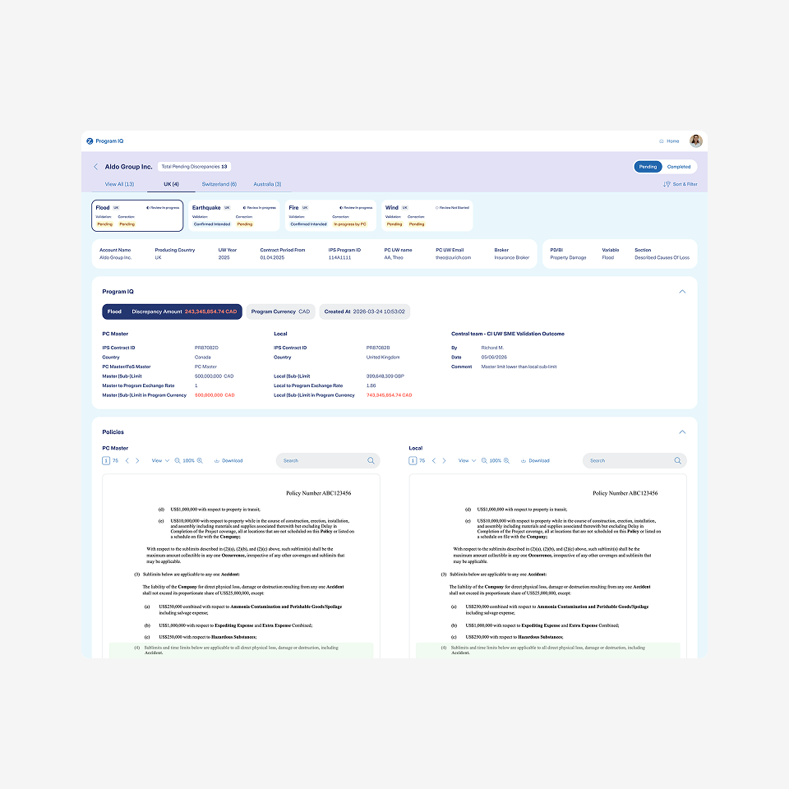The width and height of the screenshot is (789, 789).
Task: Click the 'Review Not Started' status on Wind
Action: pos(452,207)
